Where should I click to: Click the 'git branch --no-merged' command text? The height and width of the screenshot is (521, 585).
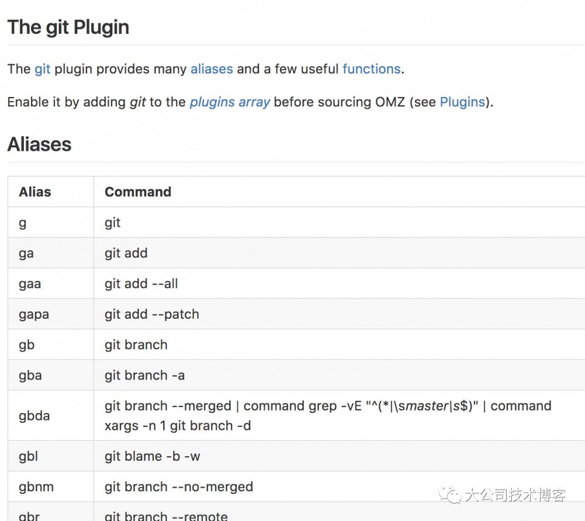(x=178, y=487)
